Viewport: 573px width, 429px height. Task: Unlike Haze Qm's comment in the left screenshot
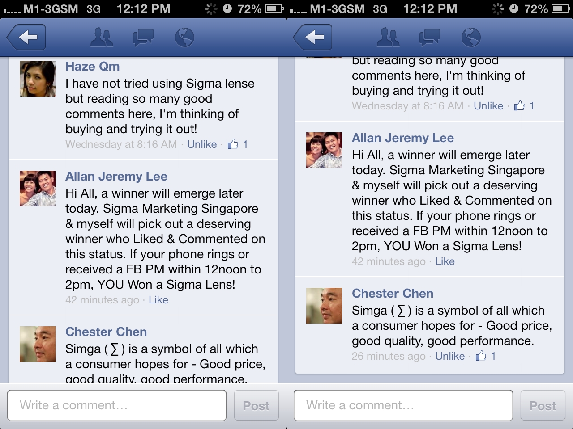pyautogui.click(x=202, y=144)
